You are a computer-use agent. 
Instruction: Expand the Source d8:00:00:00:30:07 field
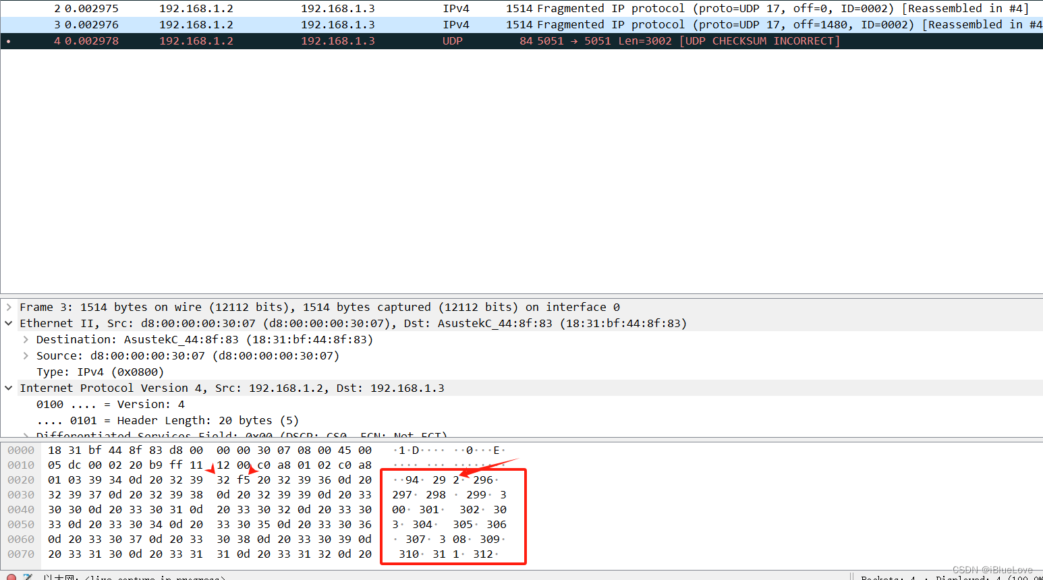[25, 355]
